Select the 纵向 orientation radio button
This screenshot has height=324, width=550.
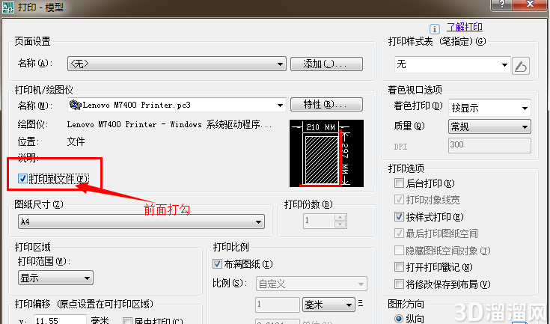tap(398, 319)
